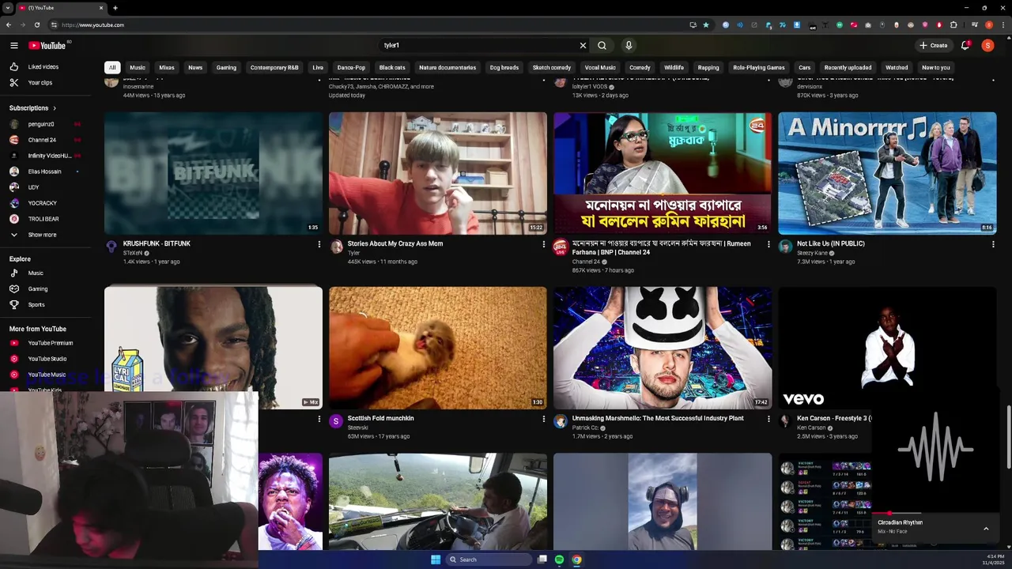Open penguinz0 subscription channel
1012x569 pixels.
(x=41, y=124)
